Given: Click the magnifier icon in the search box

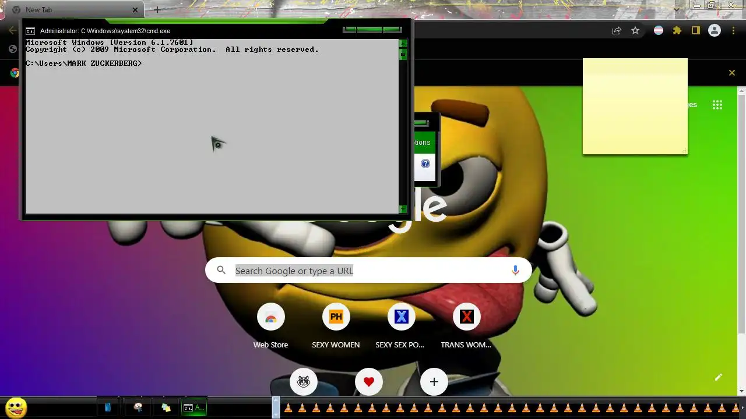Looking at the screenshot, I should click(221, 270).
